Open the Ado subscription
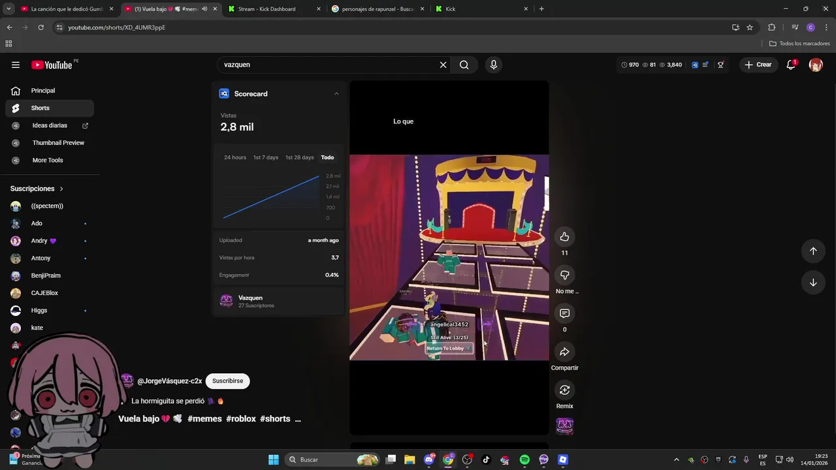 coord(50,223)
